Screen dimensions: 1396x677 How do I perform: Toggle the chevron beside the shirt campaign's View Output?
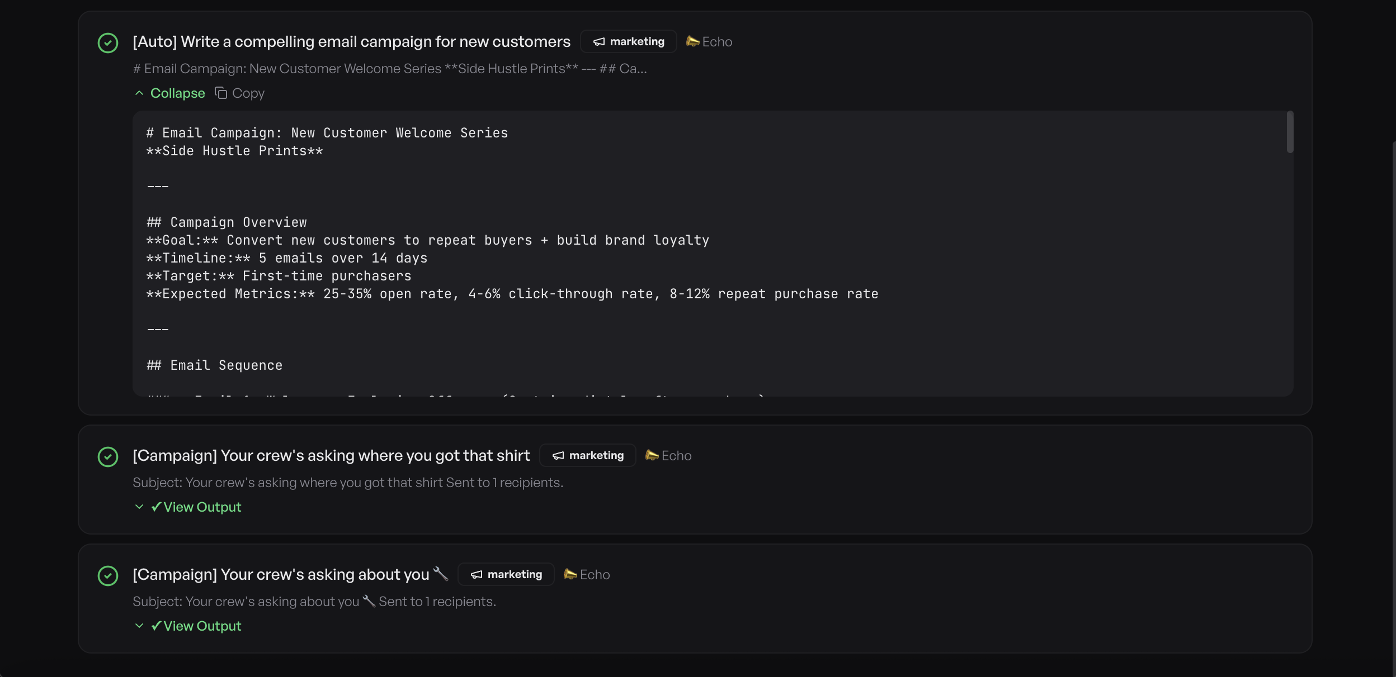coord(139,507)
